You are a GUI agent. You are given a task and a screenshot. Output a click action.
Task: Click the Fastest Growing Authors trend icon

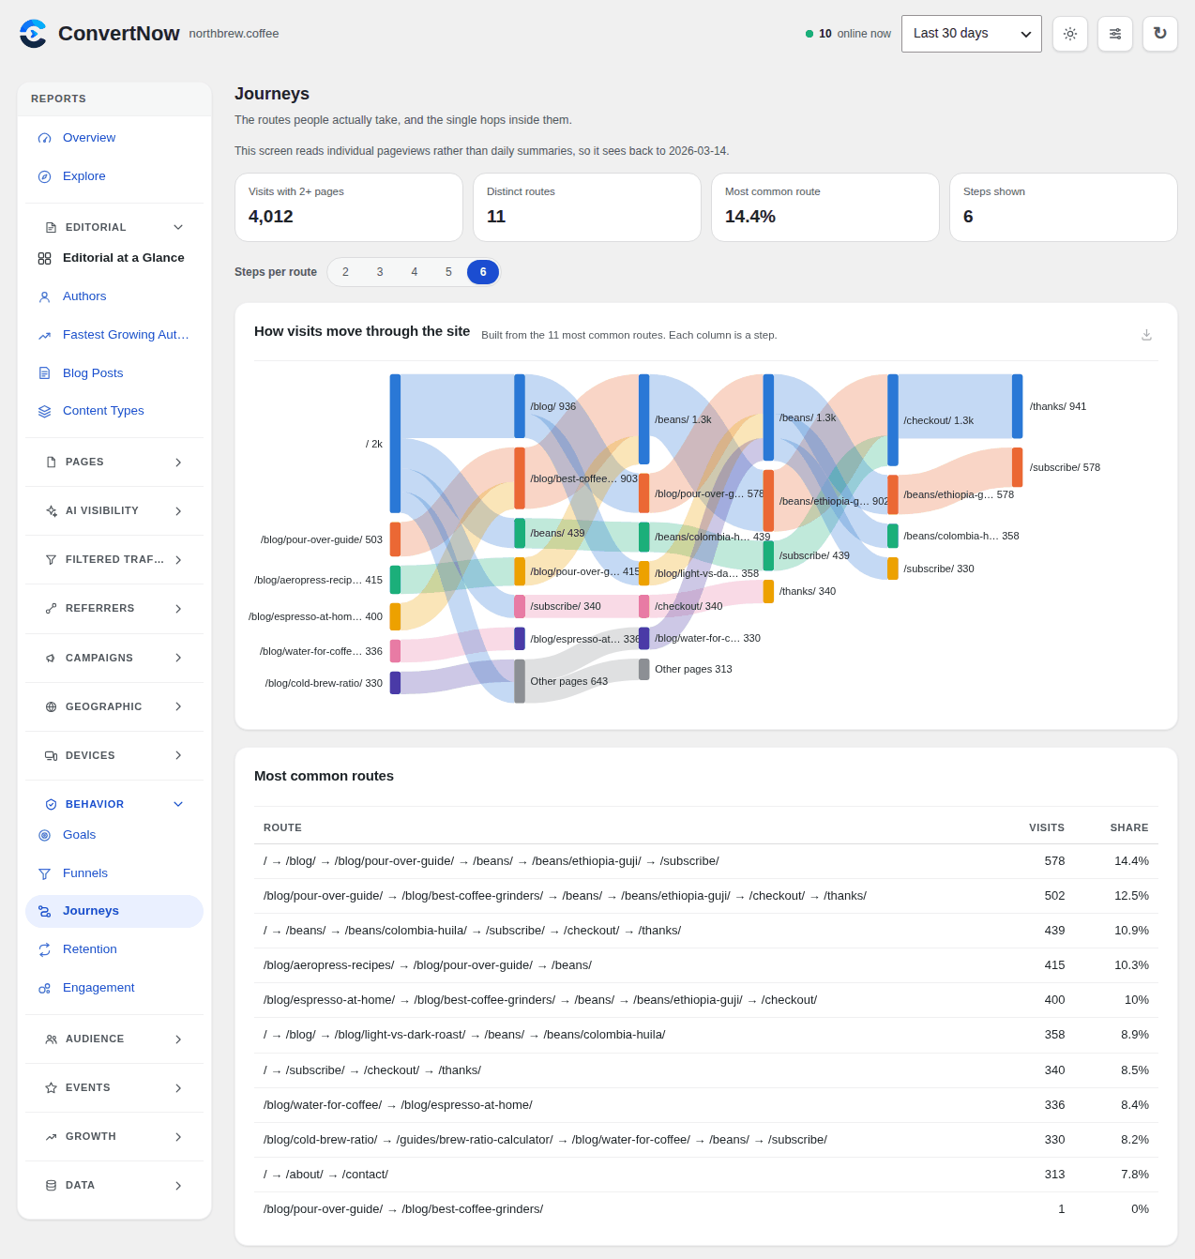coord(44,335)
